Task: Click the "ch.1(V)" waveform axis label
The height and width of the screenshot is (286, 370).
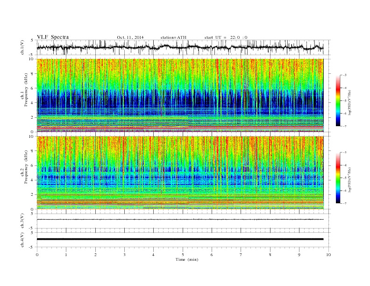Action: pyautogui.click(x=22, y=48)
